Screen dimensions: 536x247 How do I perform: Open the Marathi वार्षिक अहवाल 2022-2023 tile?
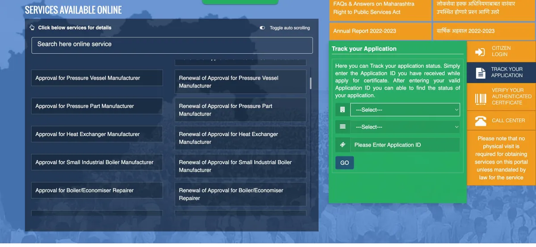pos(484,31)
